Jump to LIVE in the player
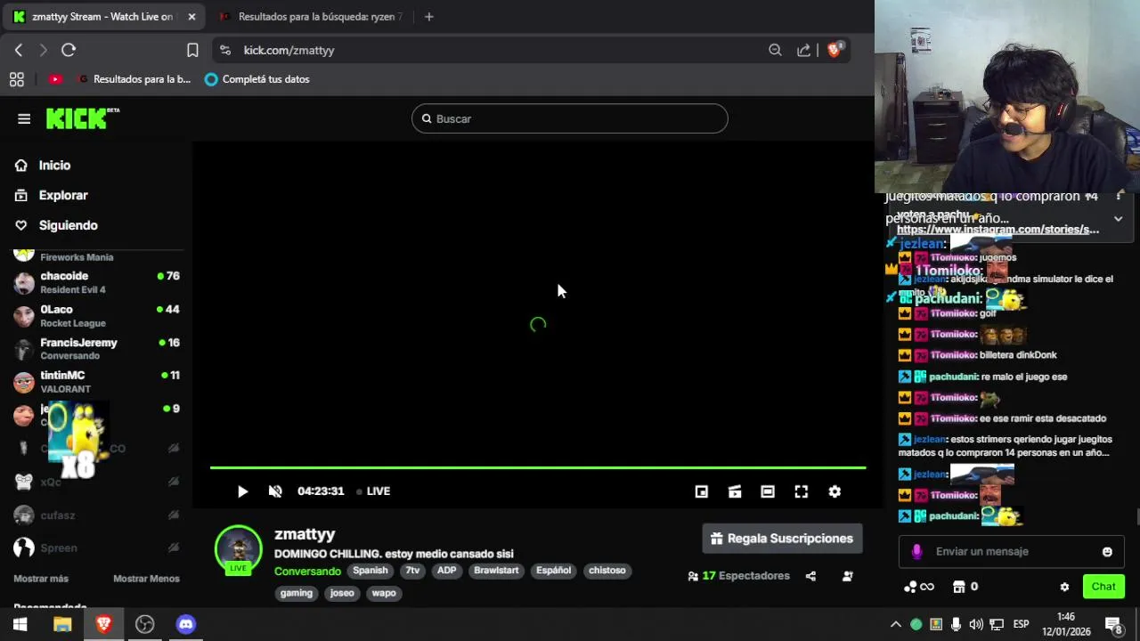The width and height of the screenshot is (1140, 641). (x=373, y=491)
